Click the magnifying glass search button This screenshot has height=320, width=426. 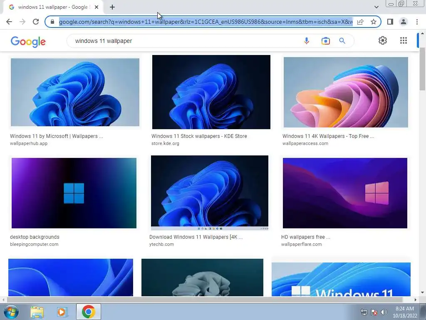(342, 41)
